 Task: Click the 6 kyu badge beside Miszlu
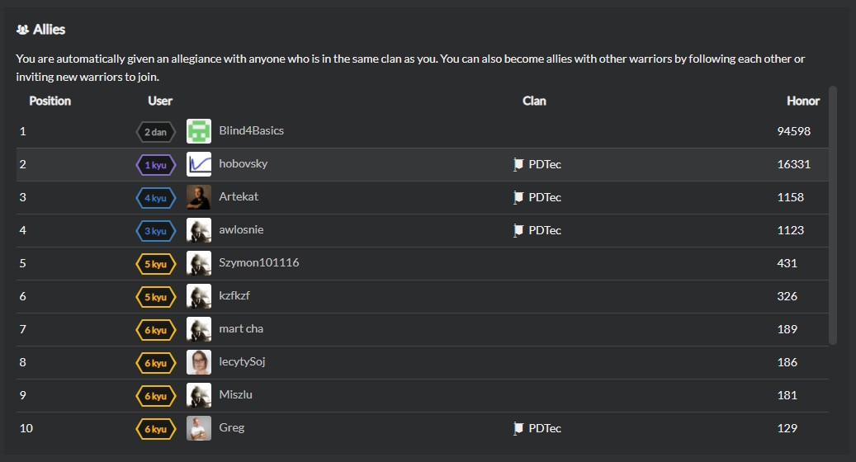click(x=155, y=396)
